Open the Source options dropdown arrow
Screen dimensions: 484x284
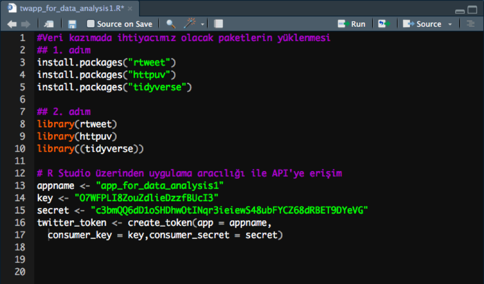click(450, 24)
